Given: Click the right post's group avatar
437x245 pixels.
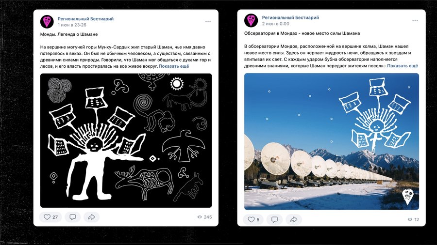Looking at the screenshot, I should pos(251,20).
